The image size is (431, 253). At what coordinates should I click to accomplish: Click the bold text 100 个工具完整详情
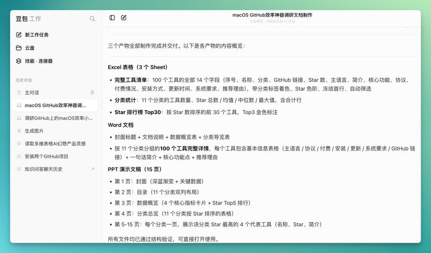[184, 148]
